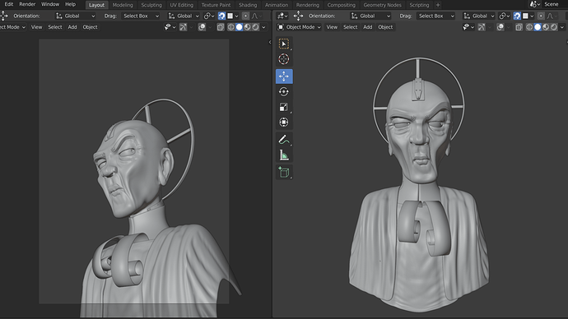The image size is (568, 319).
Task: Switch the left viewport to wireframe shading
Action: 230,27
